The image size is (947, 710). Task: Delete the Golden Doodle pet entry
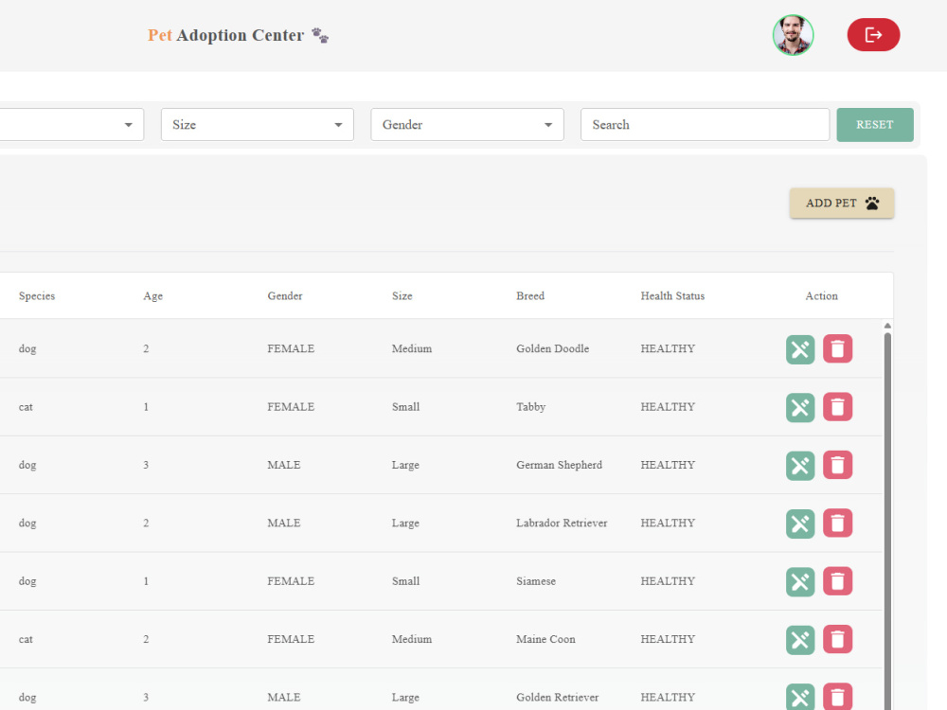click(x=838, y=349)
